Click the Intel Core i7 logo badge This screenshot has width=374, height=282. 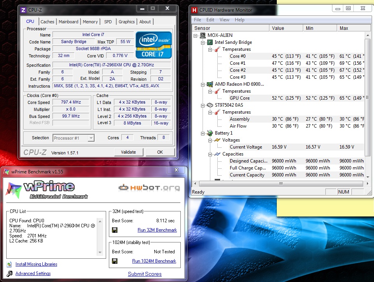click(154, 45)
